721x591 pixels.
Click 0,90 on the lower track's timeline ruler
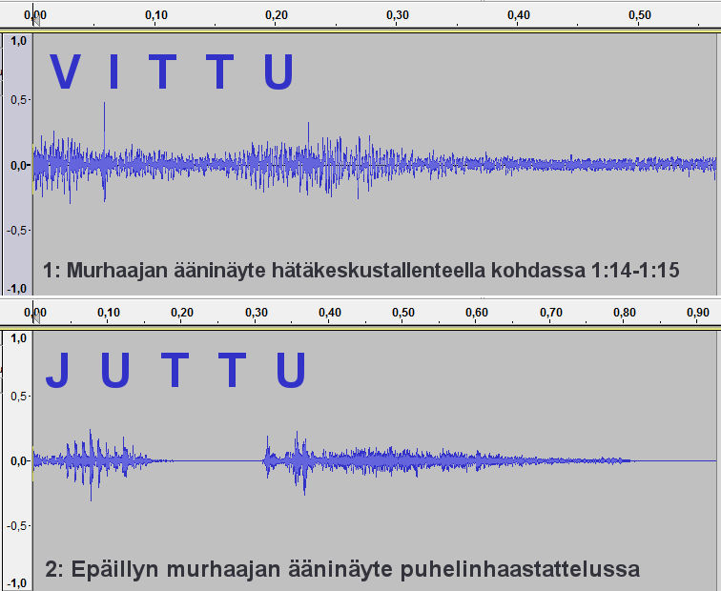[698, 313]
